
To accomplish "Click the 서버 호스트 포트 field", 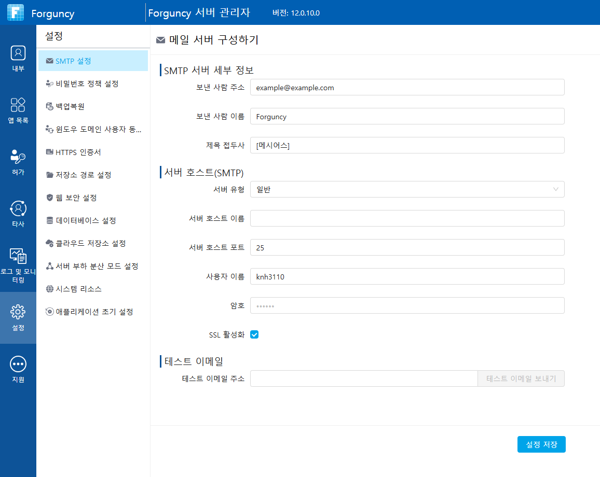I will [407, 247].
